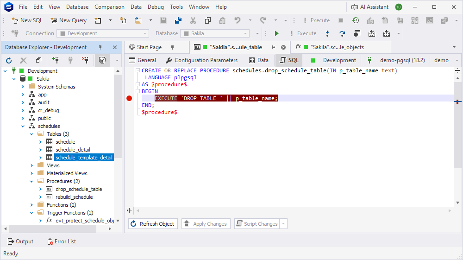
Task: Open the Tools menu
Action: point(176,7)
